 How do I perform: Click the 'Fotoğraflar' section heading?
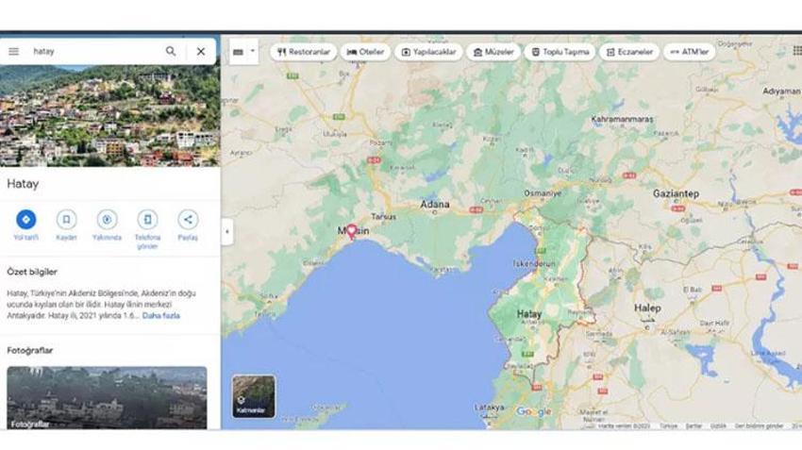point(30,350)
